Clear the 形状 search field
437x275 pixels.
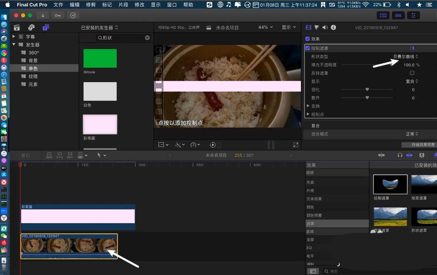(147, 38)
